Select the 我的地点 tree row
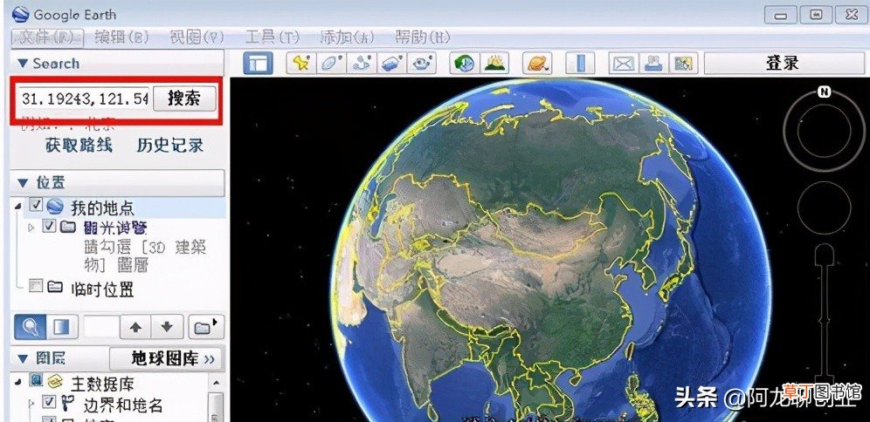 click(103, 208)
